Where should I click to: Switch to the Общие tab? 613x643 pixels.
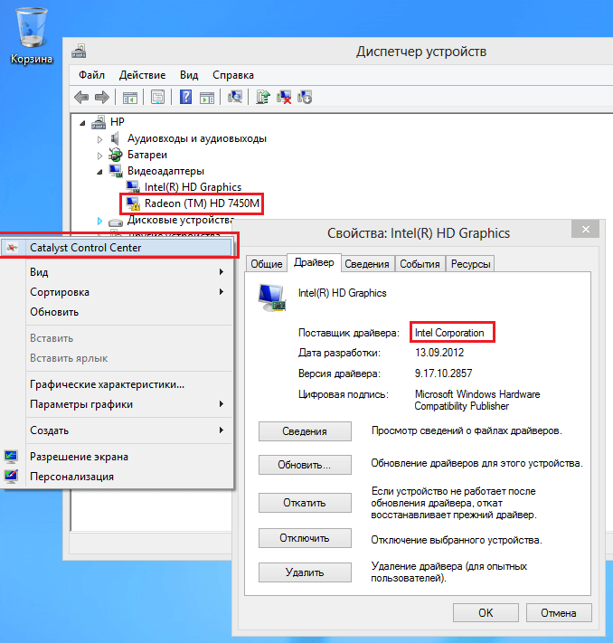coord(267,264)
